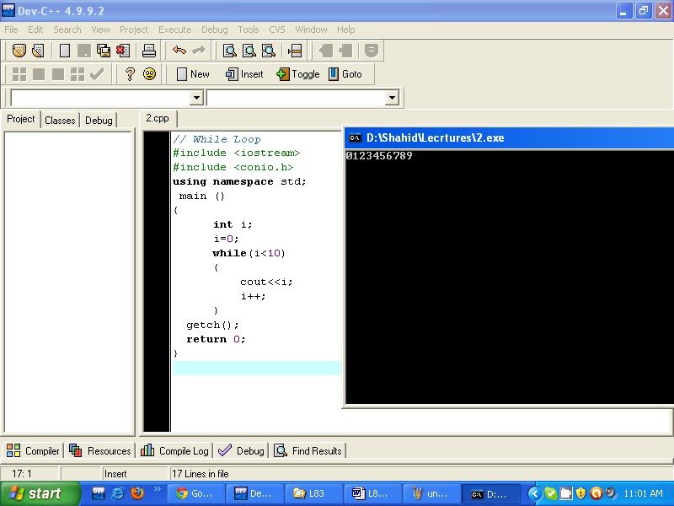Print the file using the printer icon
This screenshot has height=506, width=674.
click(x=150, y=51)
